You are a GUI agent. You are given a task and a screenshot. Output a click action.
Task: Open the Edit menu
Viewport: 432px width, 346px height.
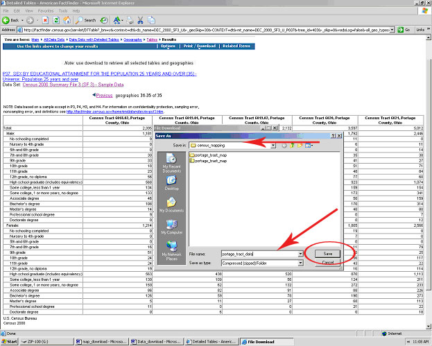[x=17, y=10]
